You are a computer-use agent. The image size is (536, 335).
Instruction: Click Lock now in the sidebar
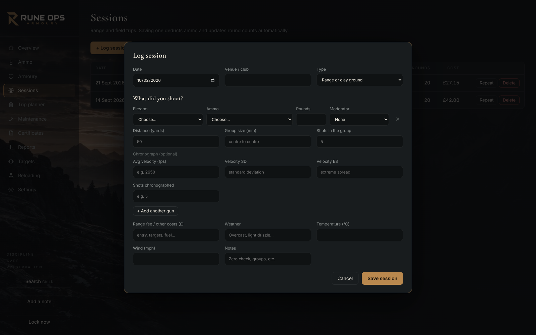coord(39,322)
